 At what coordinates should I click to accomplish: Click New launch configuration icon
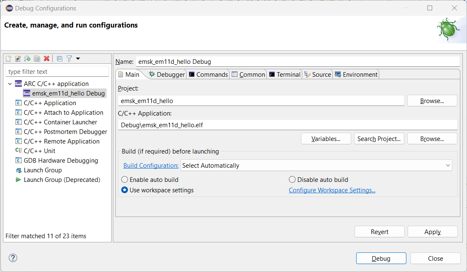click(x=9, y=58)
